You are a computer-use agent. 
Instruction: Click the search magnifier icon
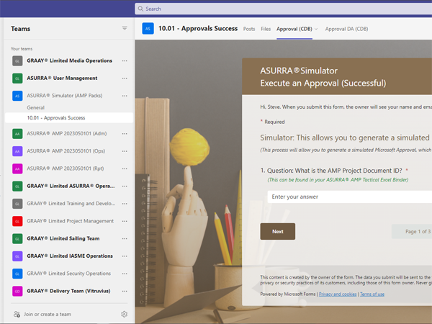pyautogui.click(x=140, y=9)
